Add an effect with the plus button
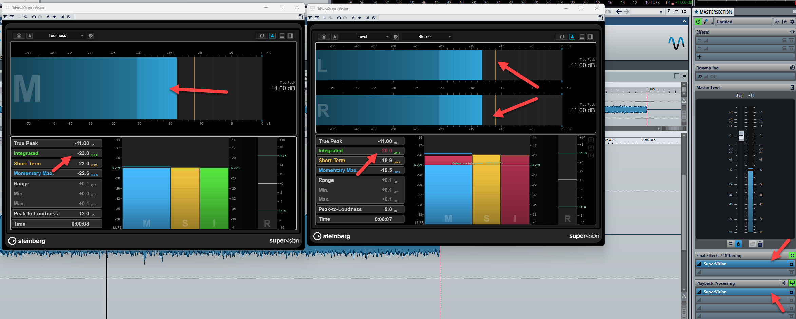The height and width of the screenshot is (319, 796). tap(699, 57)
